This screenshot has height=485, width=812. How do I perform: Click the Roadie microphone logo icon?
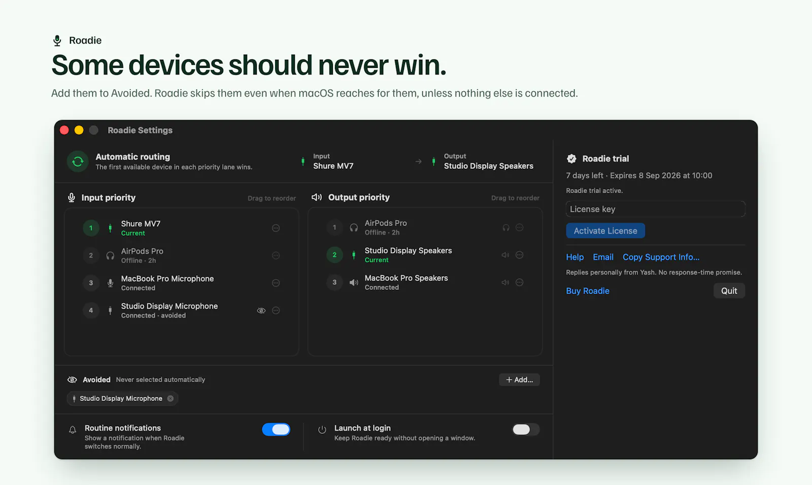(57, 41)
